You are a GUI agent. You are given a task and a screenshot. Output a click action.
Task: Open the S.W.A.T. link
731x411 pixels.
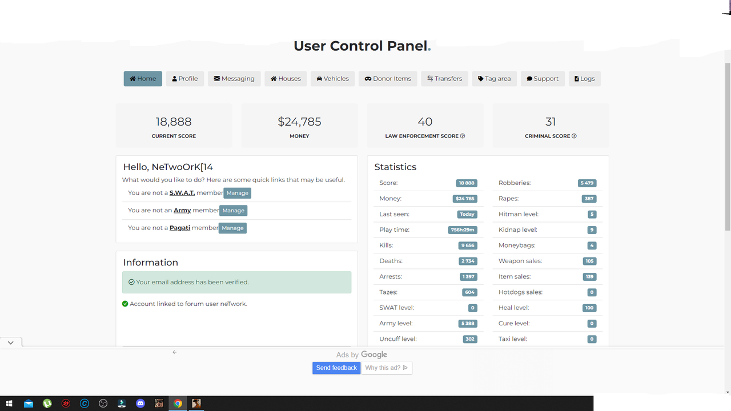[182, 193]
